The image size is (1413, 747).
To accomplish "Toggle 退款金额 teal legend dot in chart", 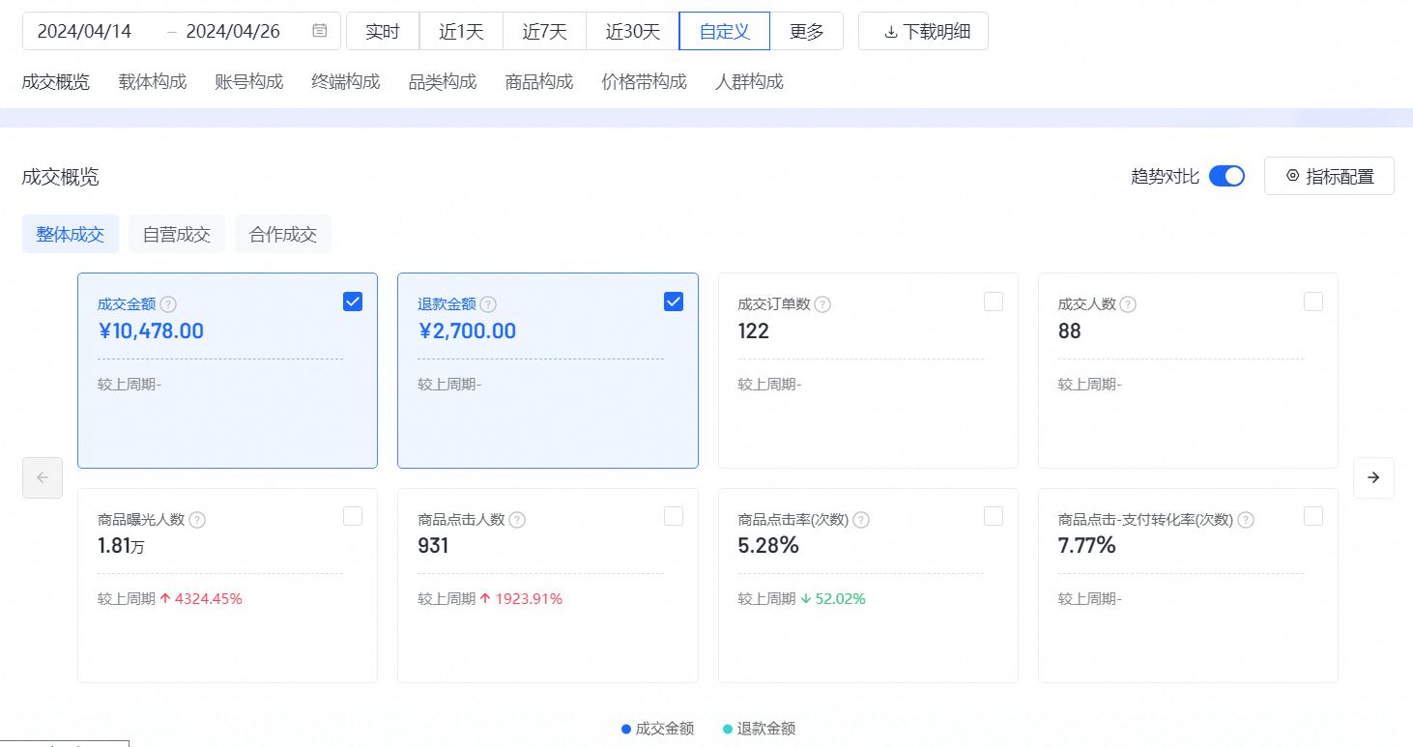I will pyautogui.click(x=728, y=730).
